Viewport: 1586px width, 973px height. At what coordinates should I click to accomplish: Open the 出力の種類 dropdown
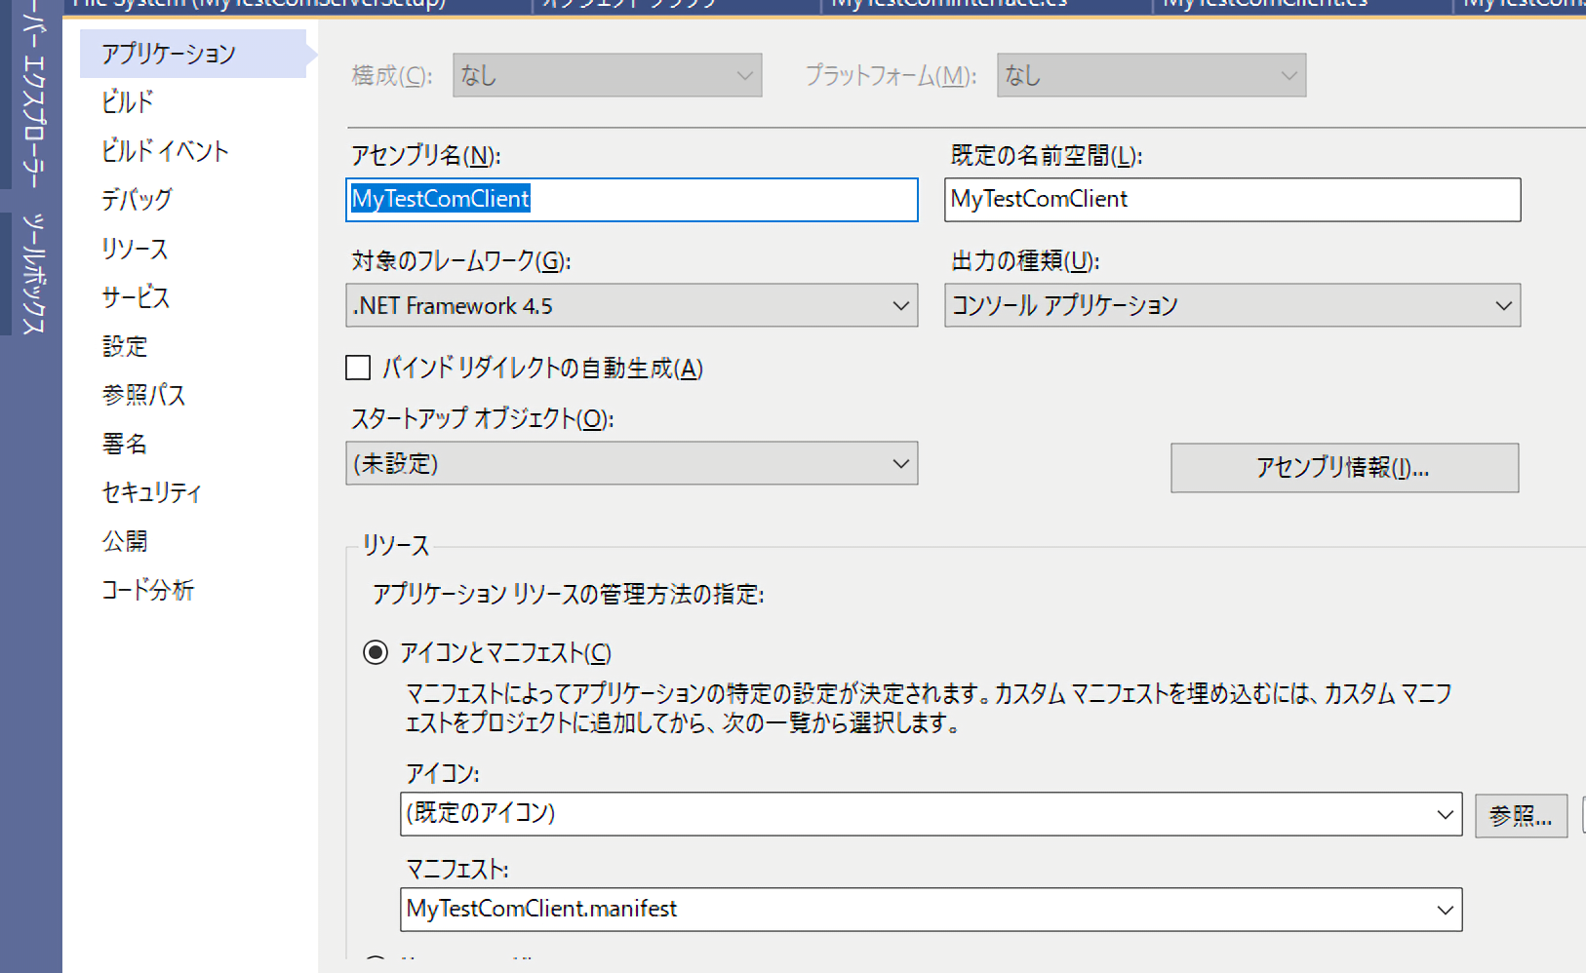(1231, 306)
